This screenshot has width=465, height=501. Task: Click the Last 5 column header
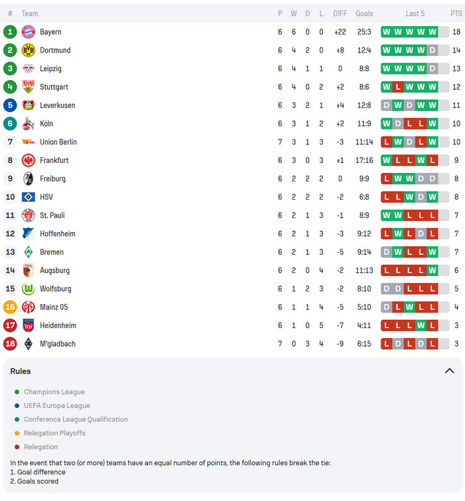tap(415, 13)
